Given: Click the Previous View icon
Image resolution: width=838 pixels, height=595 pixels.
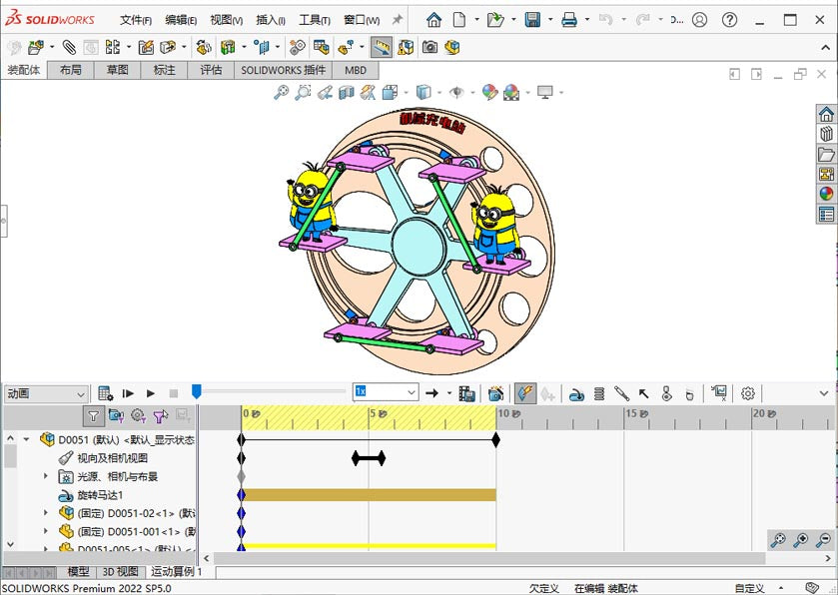Looking at the screenshot, I should [325, 93].
